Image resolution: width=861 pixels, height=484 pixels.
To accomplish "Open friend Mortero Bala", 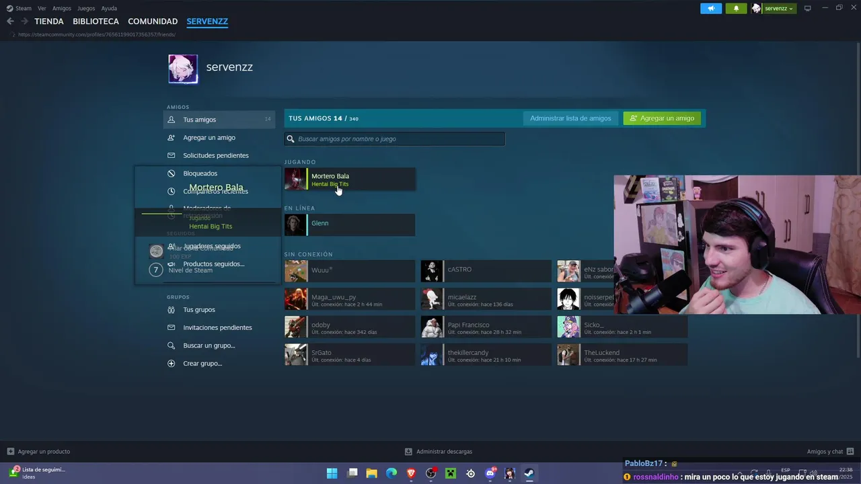I will tap(349, 179).
